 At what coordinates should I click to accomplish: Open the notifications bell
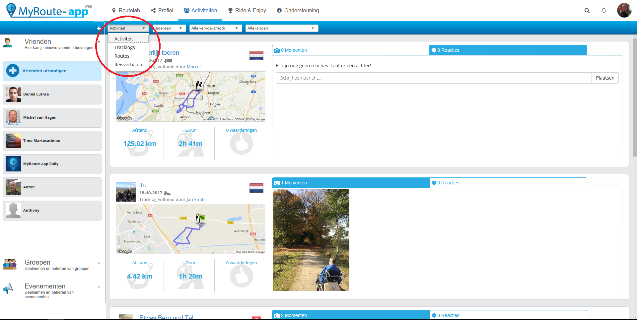click(x=604, y=11)
